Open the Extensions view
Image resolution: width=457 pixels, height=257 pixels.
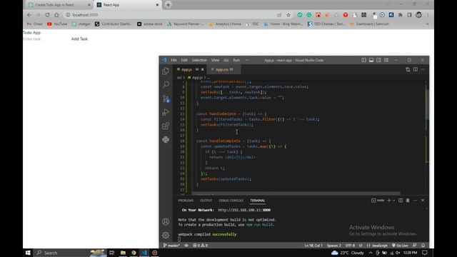point(166,126)
